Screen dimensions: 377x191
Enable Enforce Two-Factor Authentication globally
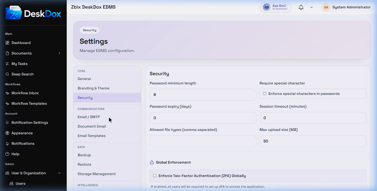(155, 176)
